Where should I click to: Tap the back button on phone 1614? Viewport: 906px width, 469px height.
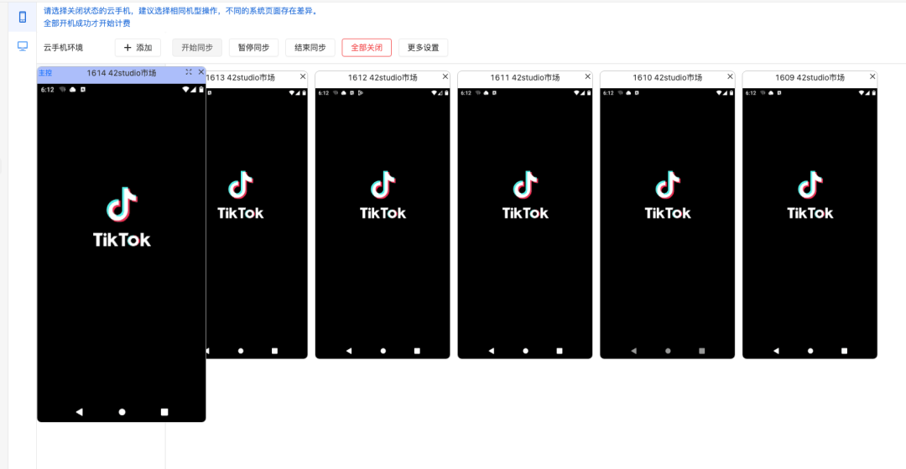pyautogui.click(x=79, y=412)
